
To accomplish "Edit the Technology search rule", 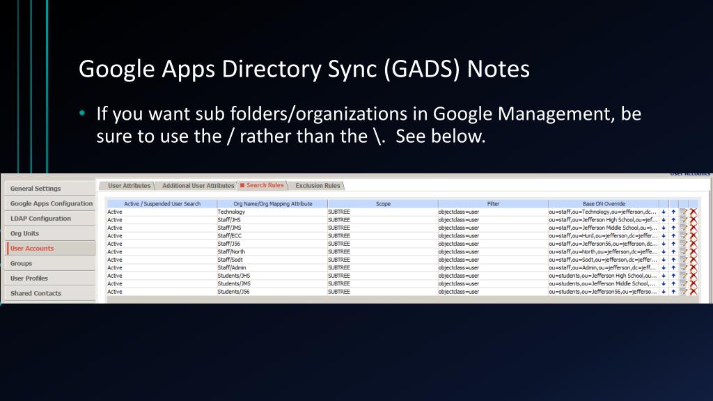I will coord(683,212).
